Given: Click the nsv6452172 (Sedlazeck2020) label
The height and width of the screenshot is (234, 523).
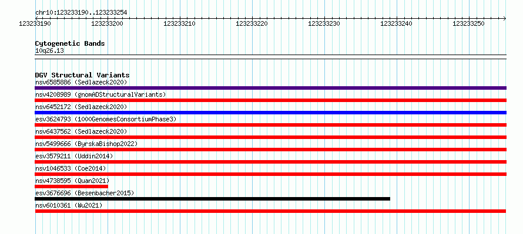Looking at the screenshot, I should 81,107.
